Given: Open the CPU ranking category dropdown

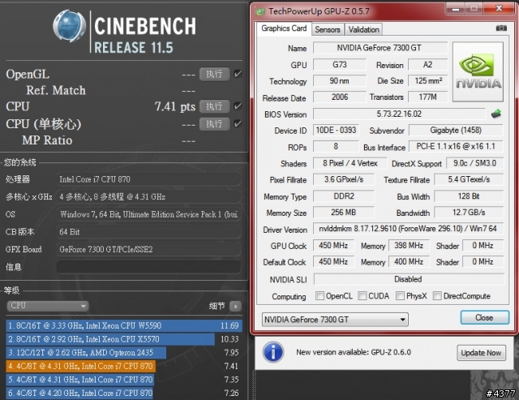Looking at the screenshot, I should pyautogui.click(x=48, y=306).
